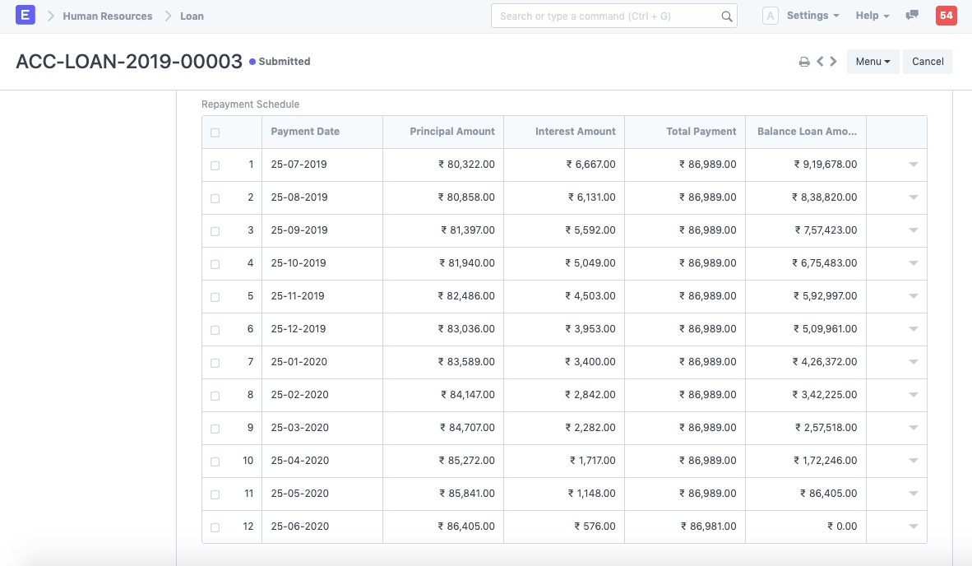Check the row 1 checkbox for 25-07-2019
Screen dimensions: 972x566
215,165
